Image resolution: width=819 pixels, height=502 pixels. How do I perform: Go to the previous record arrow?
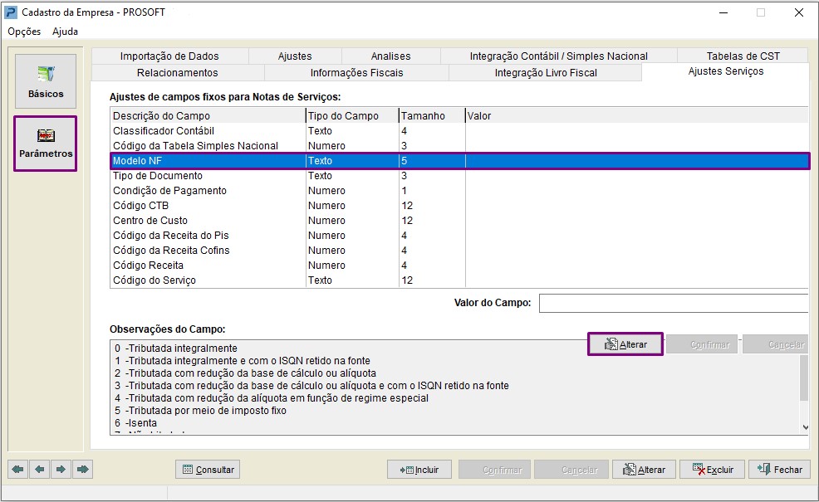point(39,470)
